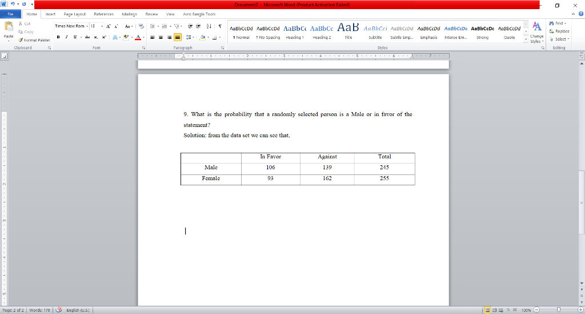Open Word Help question mark icon

click(x=581, y=14)
